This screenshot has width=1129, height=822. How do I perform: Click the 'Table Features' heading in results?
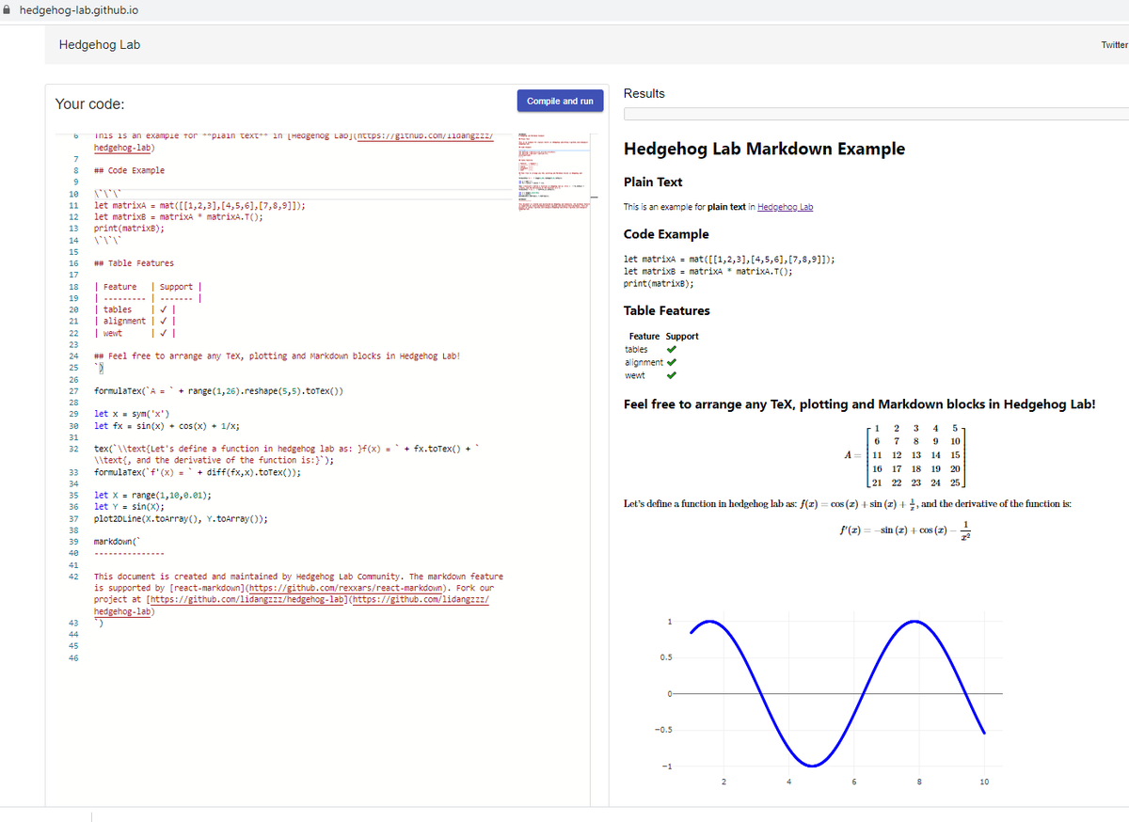tap(667, 310)
